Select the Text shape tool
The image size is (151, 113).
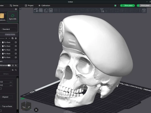[x=102, y=10]
